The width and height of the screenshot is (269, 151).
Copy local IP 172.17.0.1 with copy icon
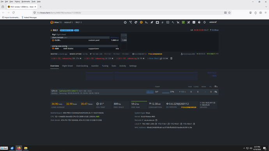tap(168, 124)
